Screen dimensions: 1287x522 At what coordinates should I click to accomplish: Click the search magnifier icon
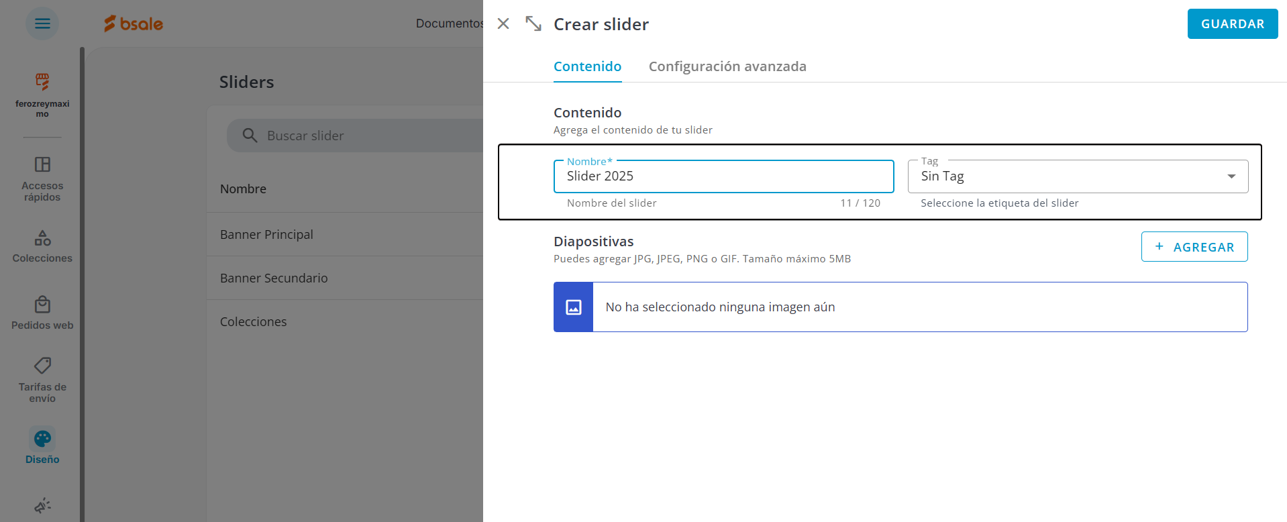click(250, 136)
